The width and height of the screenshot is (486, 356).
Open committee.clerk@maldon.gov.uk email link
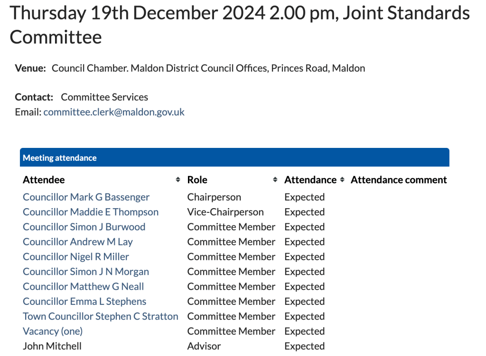[x=114, y=112]
